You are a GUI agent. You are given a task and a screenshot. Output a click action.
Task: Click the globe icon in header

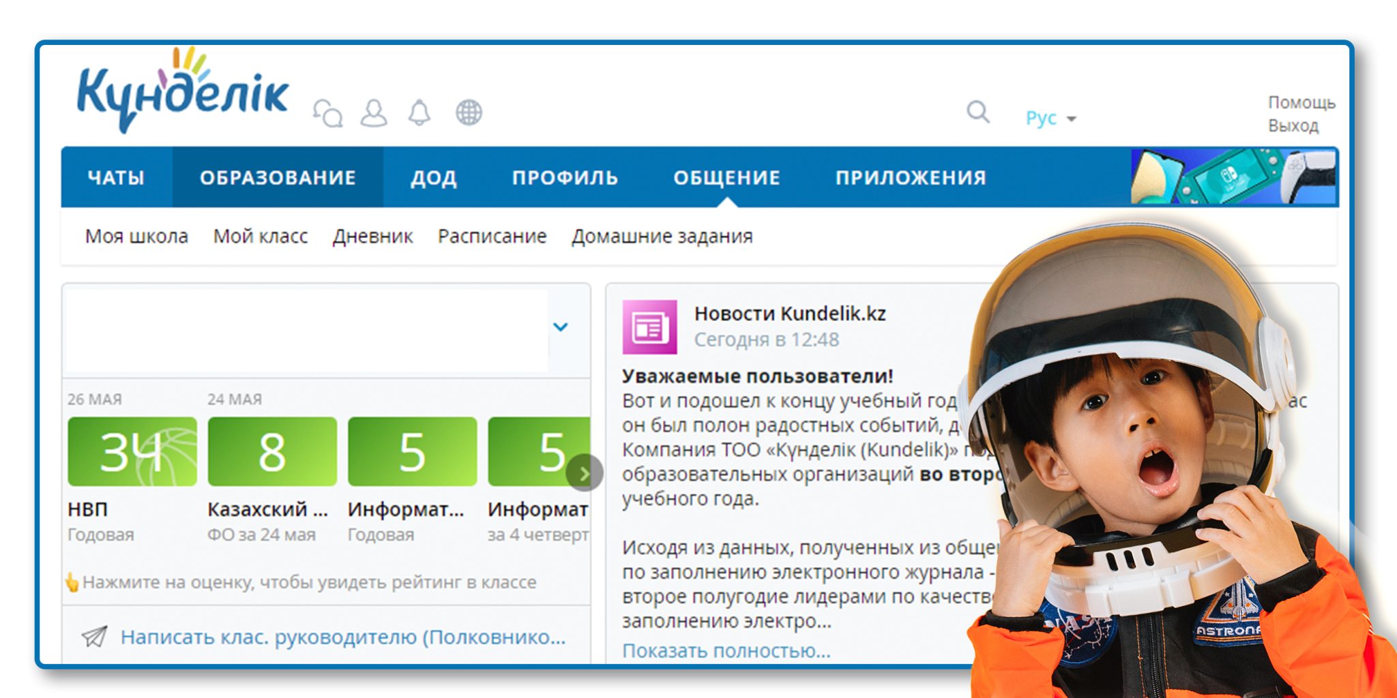pos(469,112)
